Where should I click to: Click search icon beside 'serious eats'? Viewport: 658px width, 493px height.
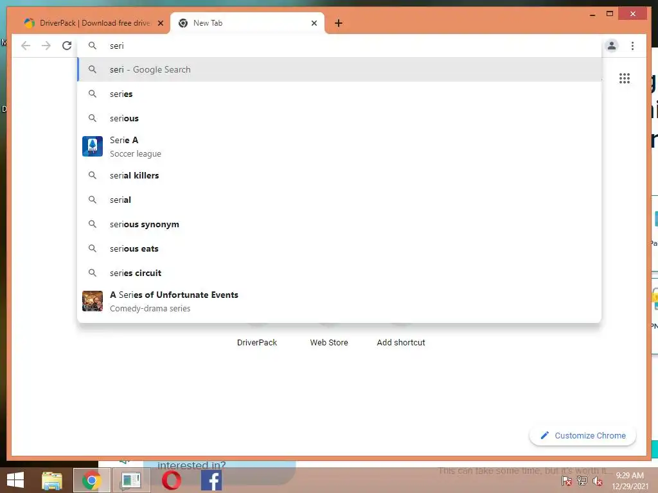point(93,248)
